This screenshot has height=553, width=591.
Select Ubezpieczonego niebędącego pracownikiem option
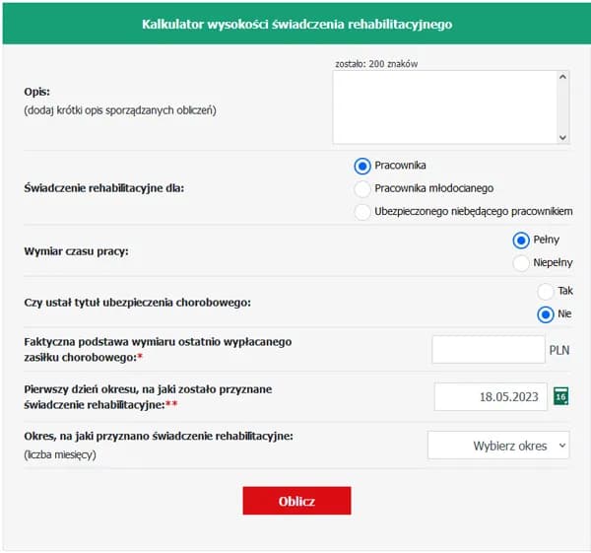[361, 211]
